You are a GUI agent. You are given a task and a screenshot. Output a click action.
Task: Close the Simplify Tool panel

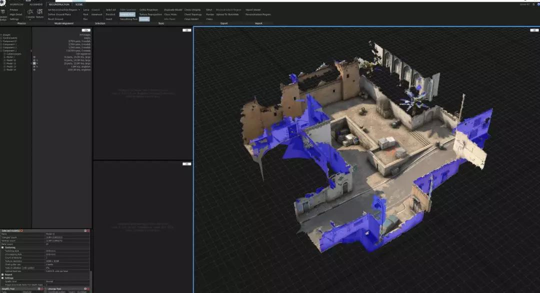pos(43,288)
